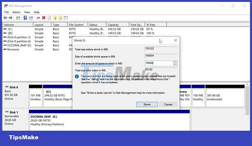Screen dimensions: 252x146
Task: Open the View menu
Action: tap(27, 12)
